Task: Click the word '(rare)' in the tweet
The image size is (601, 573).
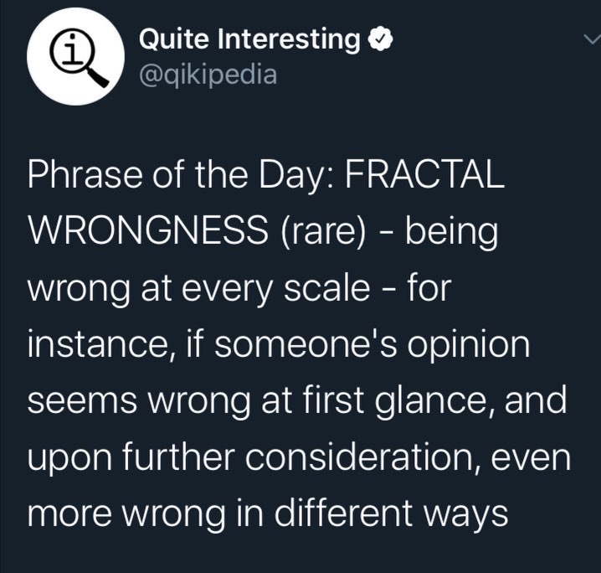Action: (323, 232)
